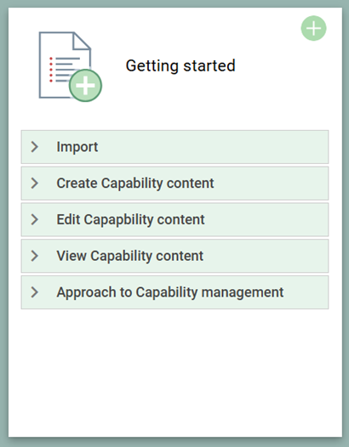Expand Create Capability content via its chevron
This screenshot has width=349, height=447.
pos(35,183)
